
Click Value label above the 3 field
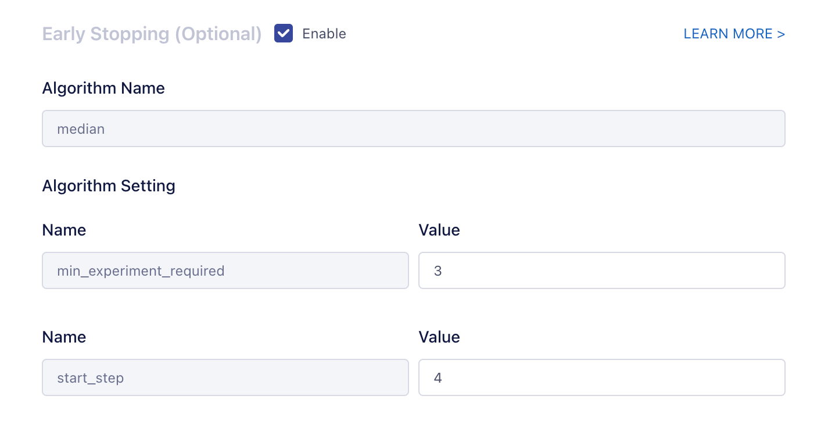pos(439,230)
